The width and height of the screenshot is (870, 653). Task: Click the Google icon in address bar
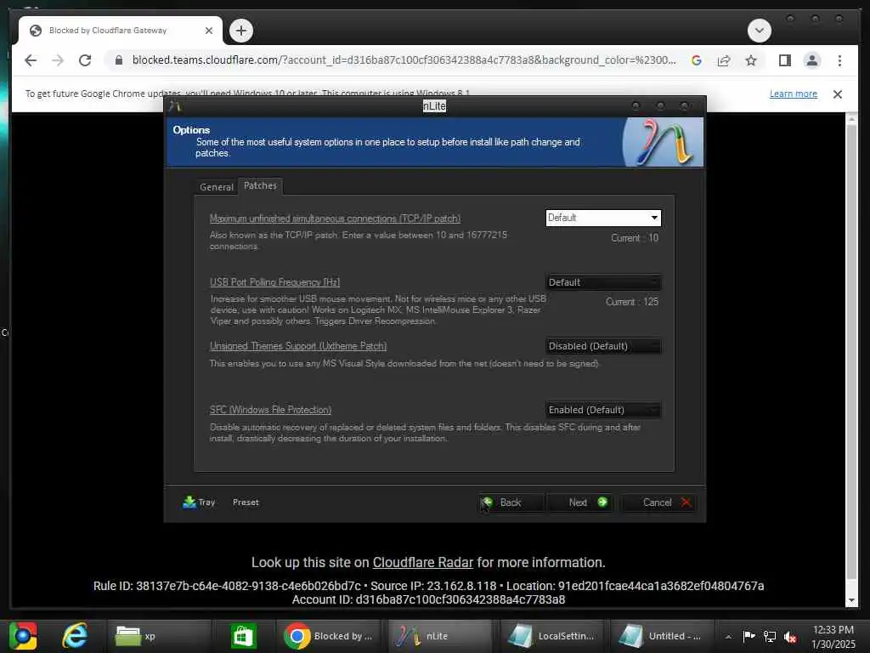[x=697, y=60]
